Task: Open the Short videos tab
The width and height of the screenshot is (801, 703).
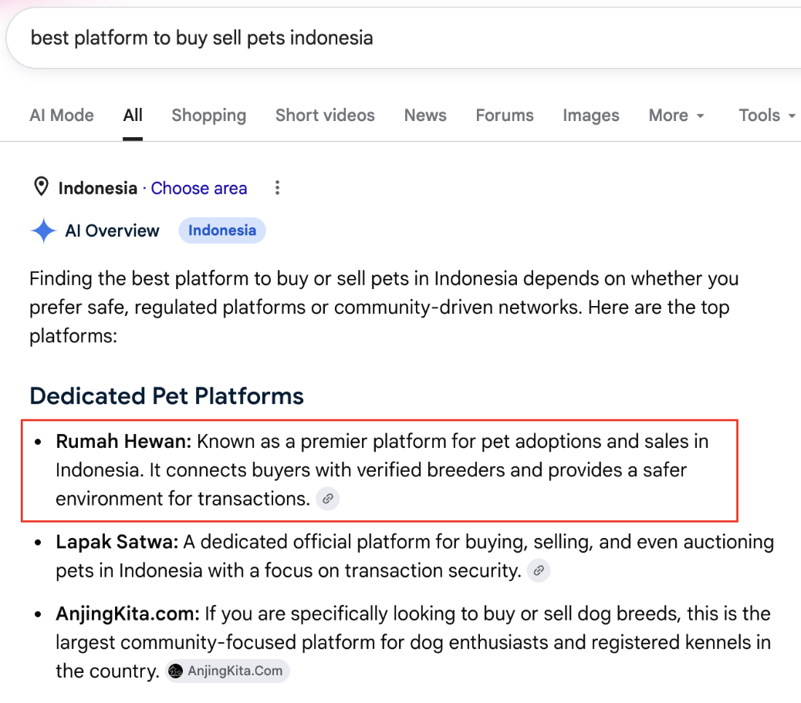Action: tap(325, 116)
